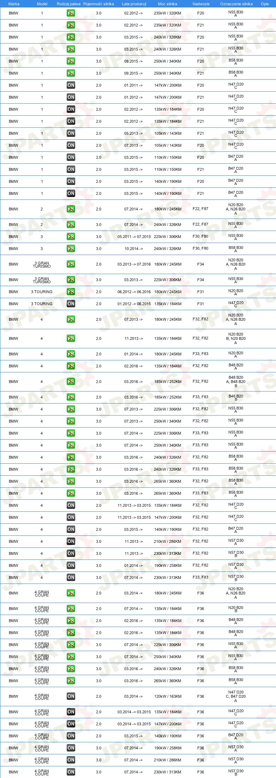Click the PB icon in the BMW 2 180kW/245KM row
276x778 pixels.
click(x=71, y=209)
